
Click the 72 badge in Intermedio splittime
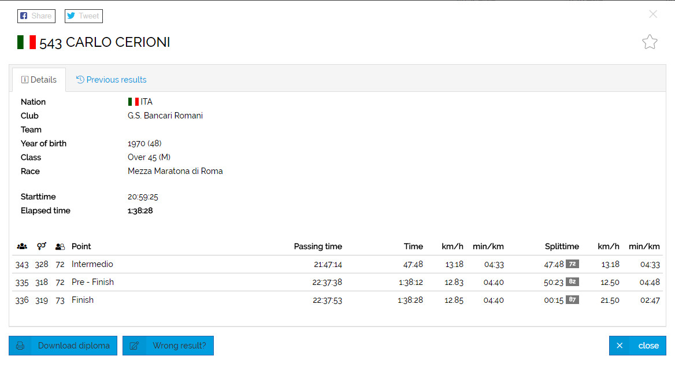point(572,264)
